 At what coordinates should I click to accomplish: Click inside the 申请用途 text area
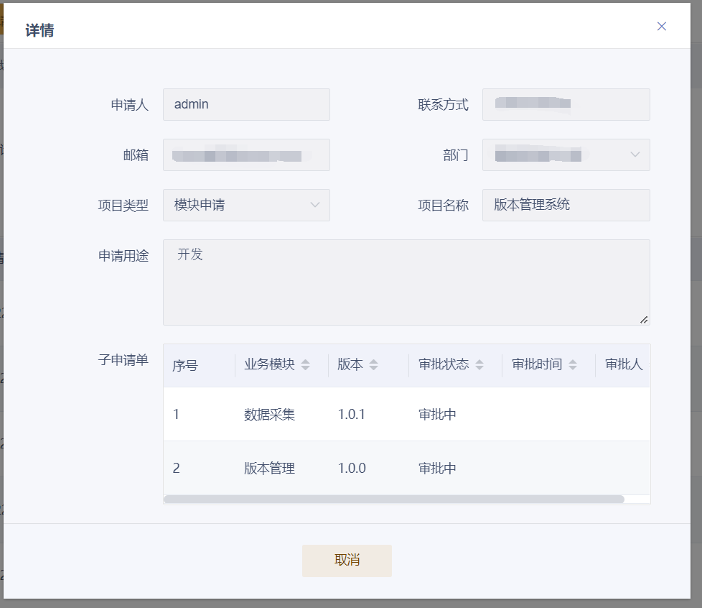coord(406,282)
